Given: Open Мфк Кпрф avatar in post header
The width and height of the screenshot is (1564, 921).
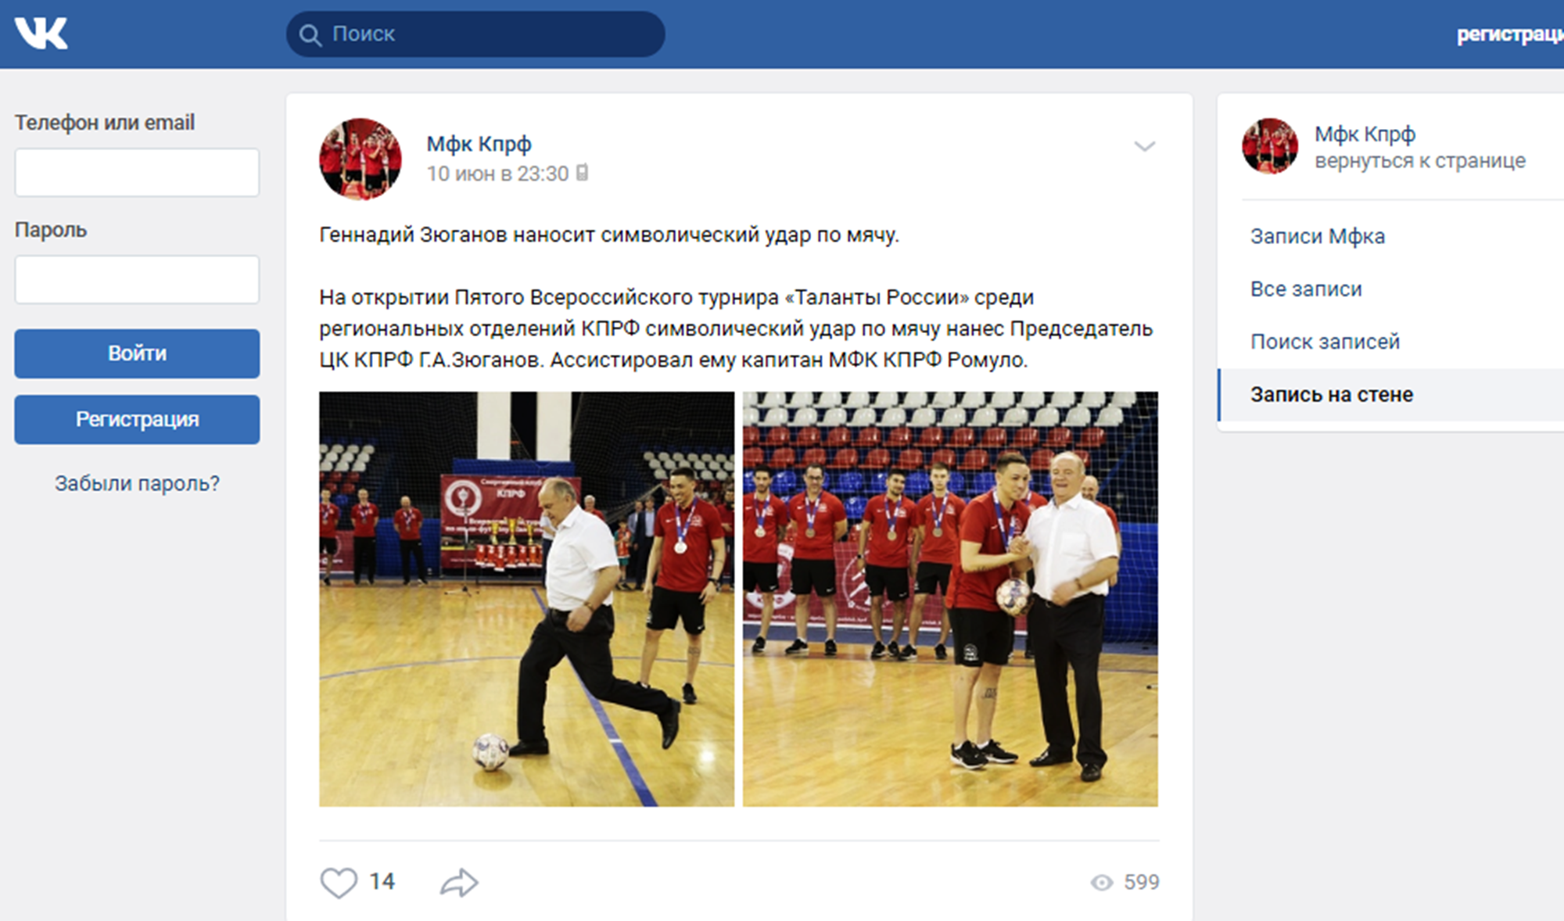Looking at the screenshot, I should (x=360, y=159).
